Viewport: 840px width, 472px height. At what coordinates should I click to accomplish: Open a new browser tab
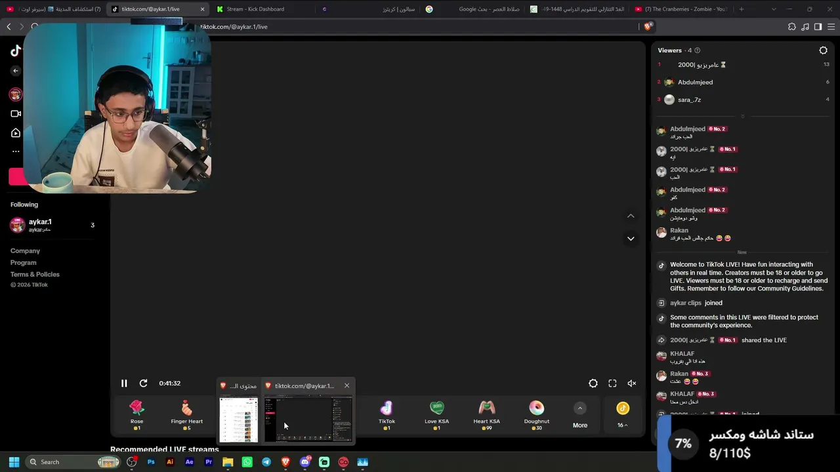742,9
